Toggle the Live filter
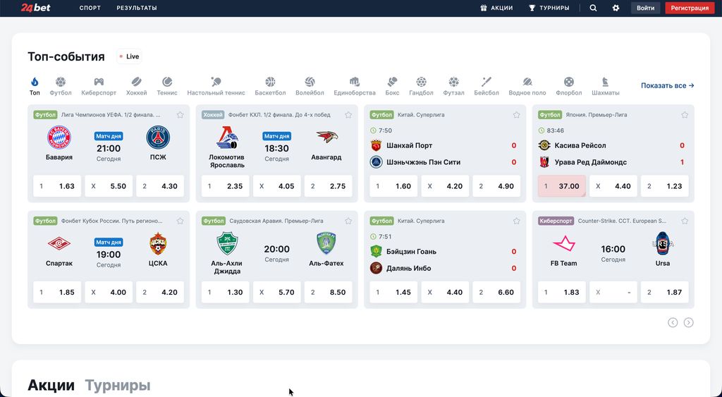This screenshot has height=397, width=722. (129, 56)
